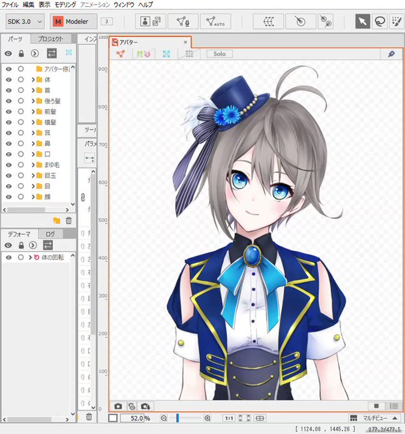Click the pin icon at canvas toolbar right
Viewport: 405px width, 434px height.
[392, 54]
